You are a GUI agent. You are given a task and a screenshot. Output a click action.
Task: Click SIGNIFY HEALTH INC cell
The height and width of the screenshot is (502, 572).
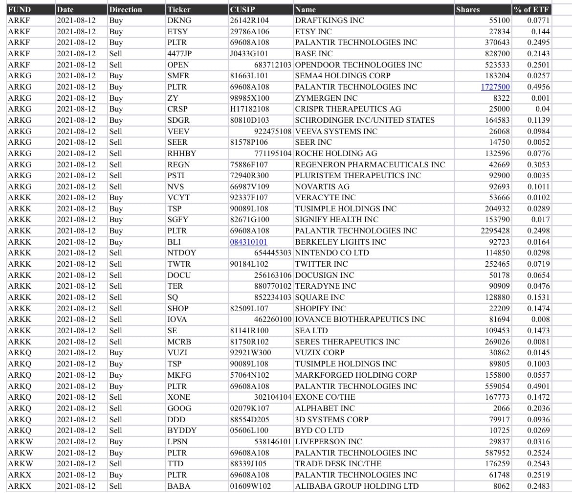[x=374, y=220]
